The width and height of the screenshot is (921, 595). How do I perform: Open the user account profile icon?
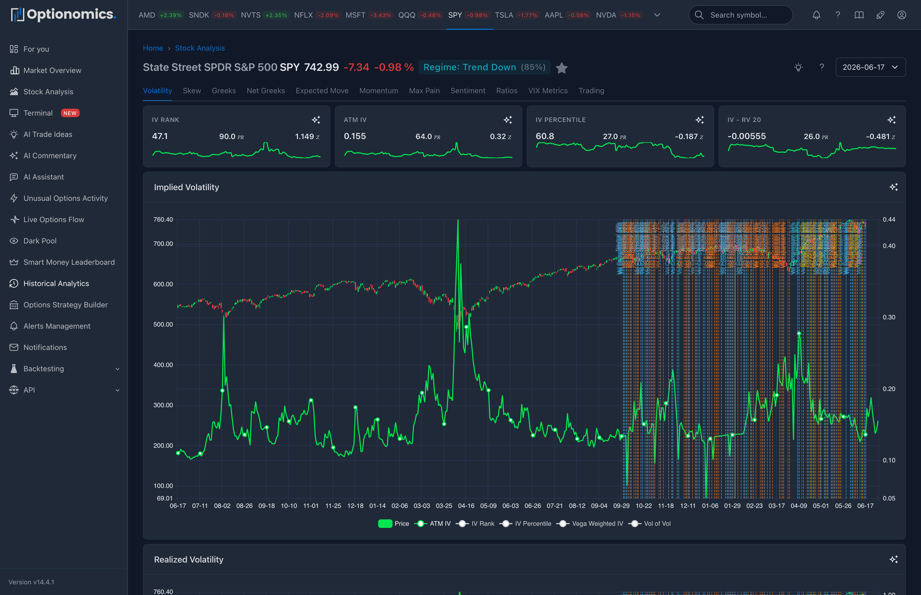pyautogui.click(x=901, y=15)
